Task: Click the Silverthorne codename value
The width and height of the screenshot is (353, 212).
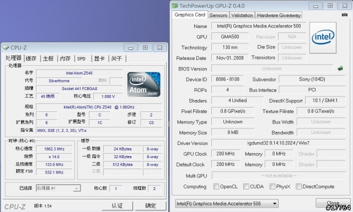Action: click(x=59, y=81)
